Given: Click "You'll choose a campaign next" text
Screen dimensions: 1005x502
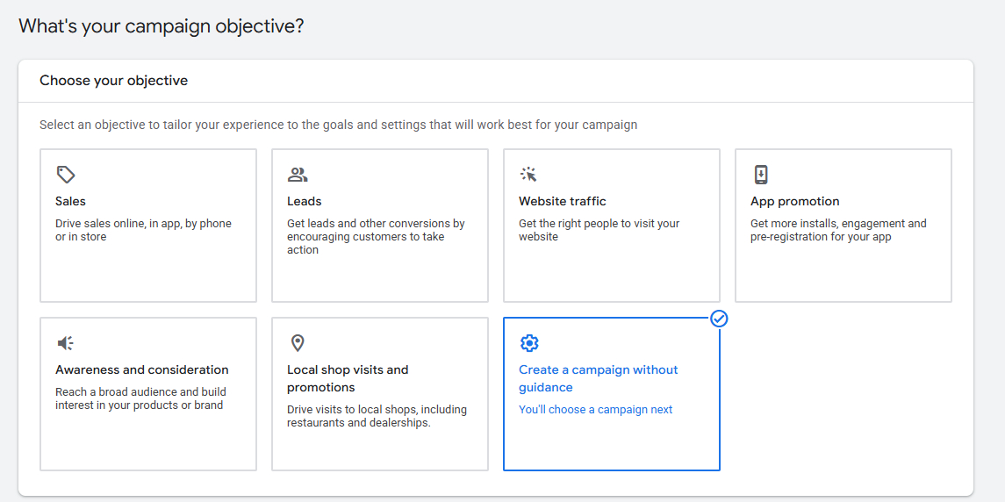Looking at the screenshot, I should pos(596,410).
